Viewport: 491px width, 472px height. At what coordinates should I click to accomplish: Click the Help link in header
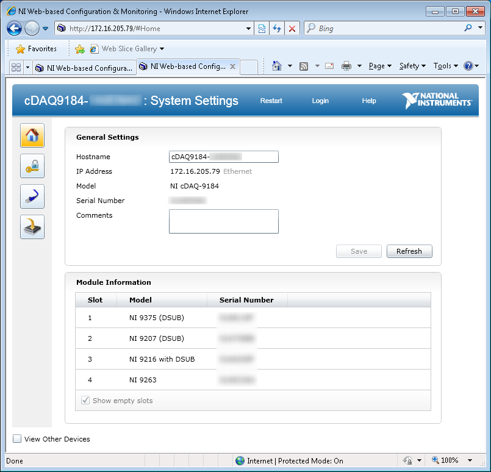369,101
